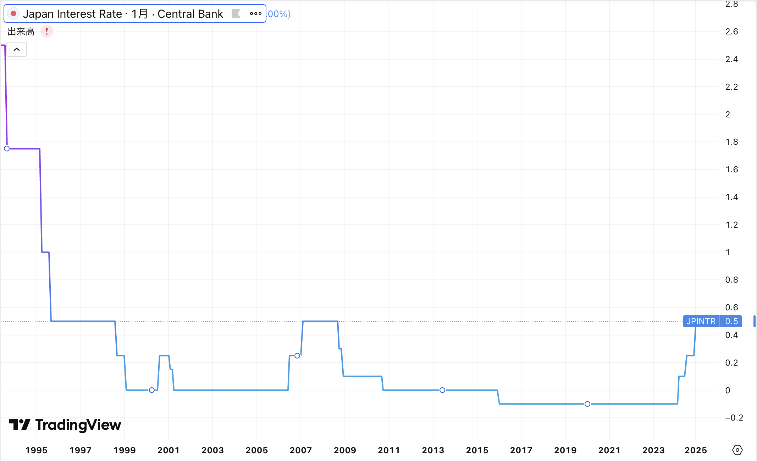
Task: Click the JPINTR price label tag
Action: point(701,321)
